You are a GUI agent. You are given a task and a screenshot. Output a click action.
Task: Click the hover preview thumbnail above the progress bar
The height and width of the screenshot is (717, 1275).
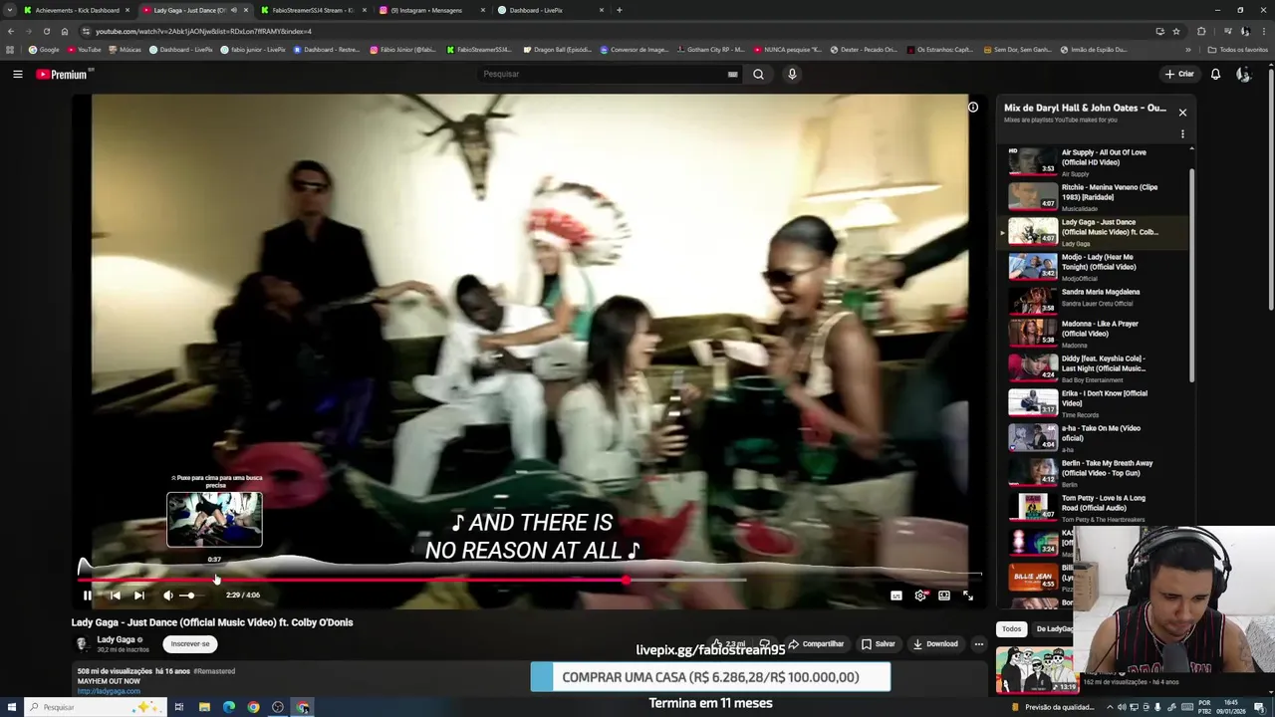click(214, 519)
